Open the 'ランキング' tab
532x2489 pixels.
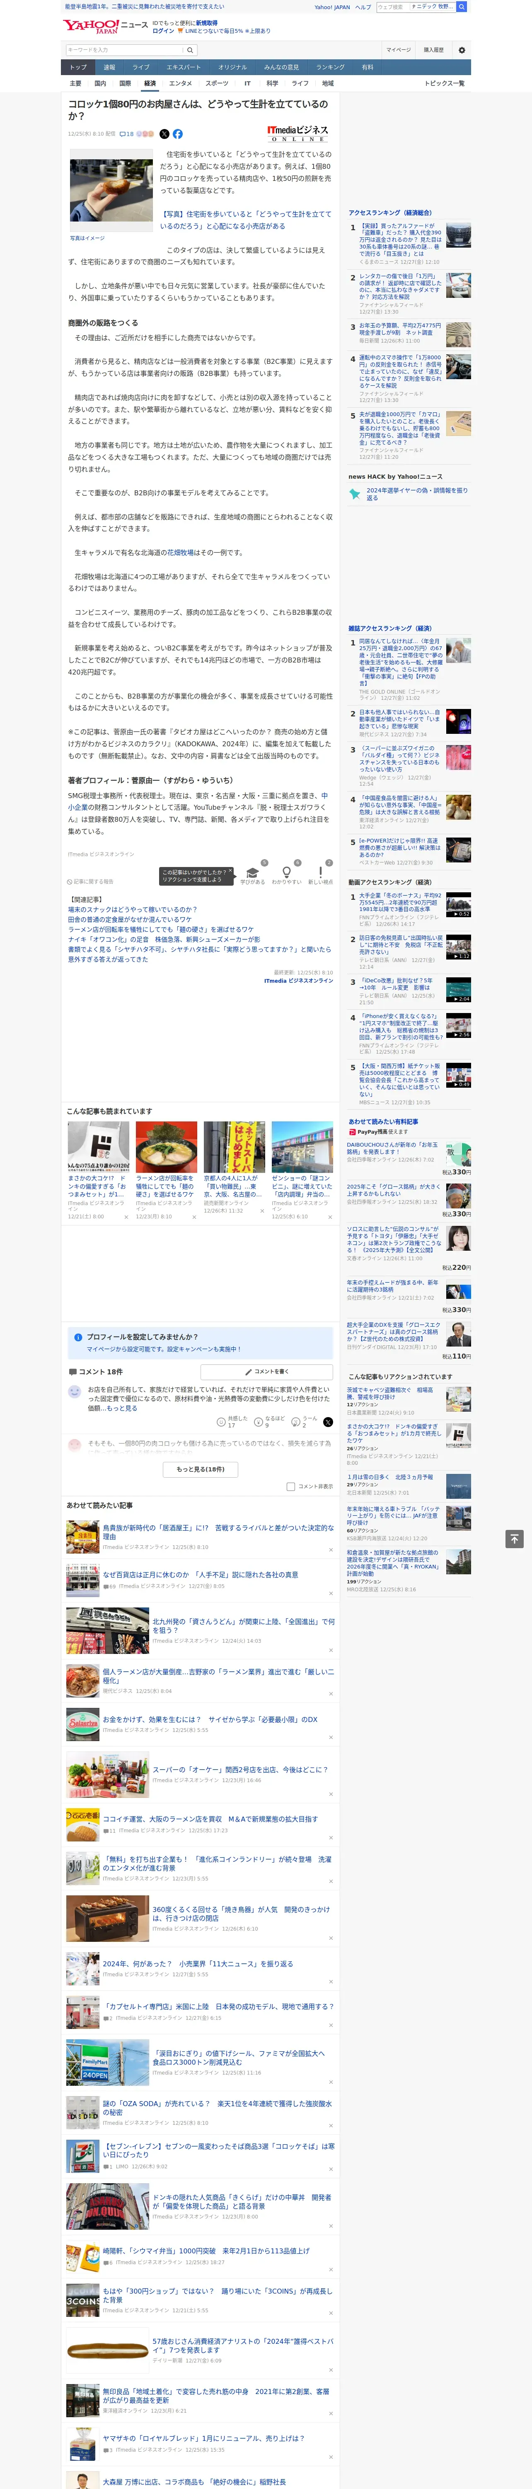330,68
